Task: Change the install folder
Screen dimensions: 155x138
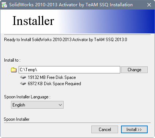Action: 134,70
